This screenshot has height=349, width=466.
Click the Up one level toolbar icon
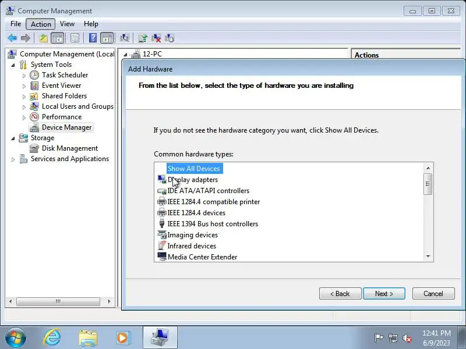(44, 38)
